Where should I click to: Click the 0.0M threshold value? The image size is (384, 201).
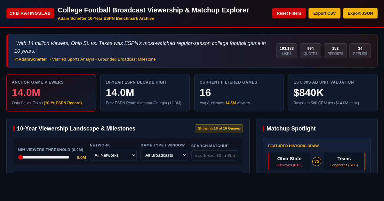click(x=81, y=157)
